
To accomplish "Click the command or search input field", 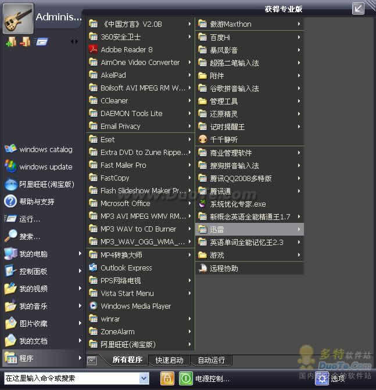I will 71,378.
